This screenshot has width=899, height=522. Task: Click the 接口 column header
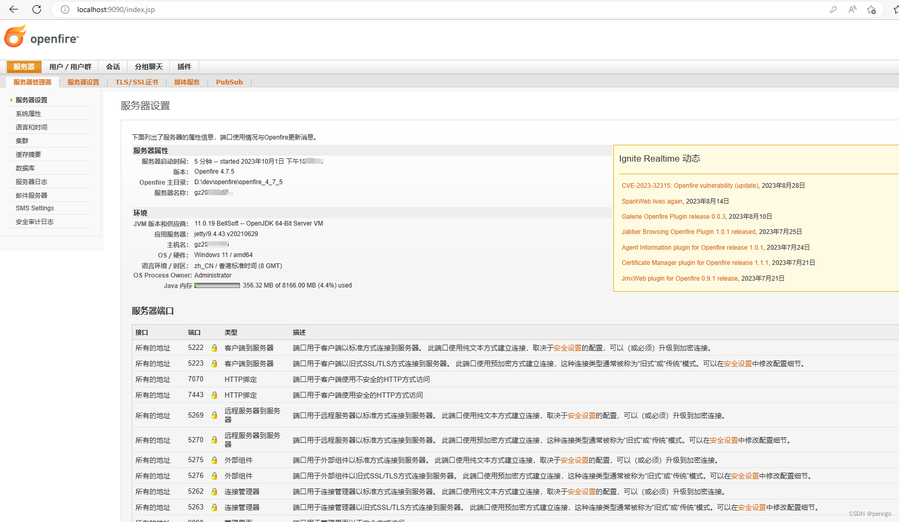142,333
